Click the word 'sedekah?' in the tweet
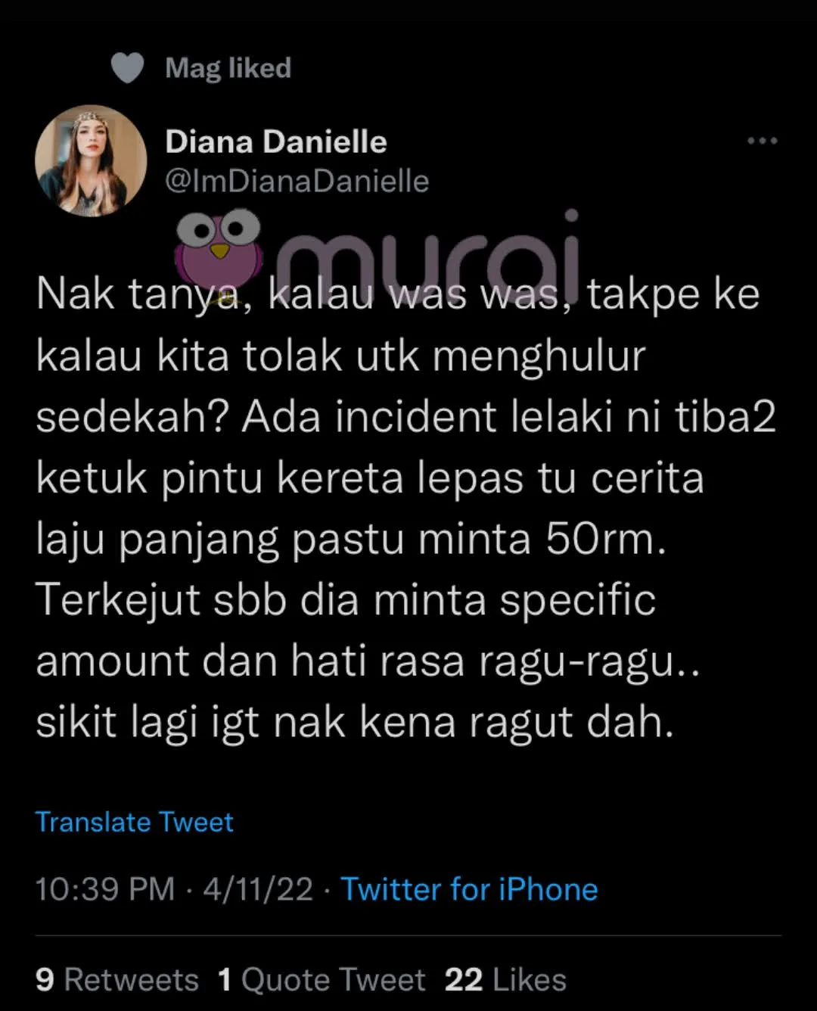The image size is (817, 1011). 132,416
